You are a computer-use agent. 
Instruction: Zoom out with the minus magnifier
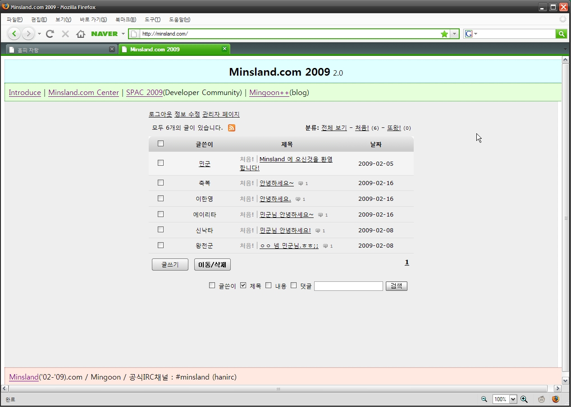(x=484, y=399)
